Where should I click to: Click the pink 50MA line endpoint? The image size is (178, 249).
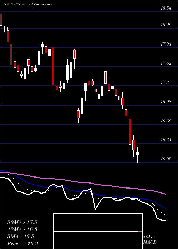pyautogui.click(x=166, y=194)
